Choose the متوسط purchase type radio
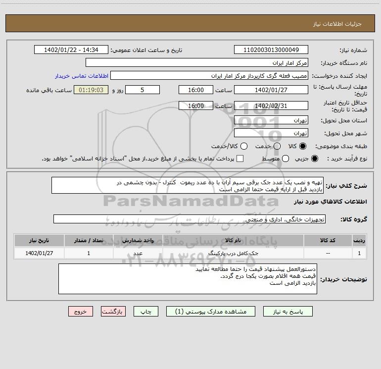 pyautogui.click(x=286, y=159)
